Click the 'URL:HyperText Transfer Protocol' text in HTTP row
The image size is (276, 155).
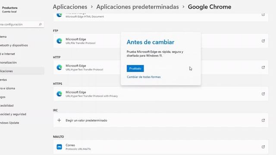pyautogui.click(x=85, y=70)
